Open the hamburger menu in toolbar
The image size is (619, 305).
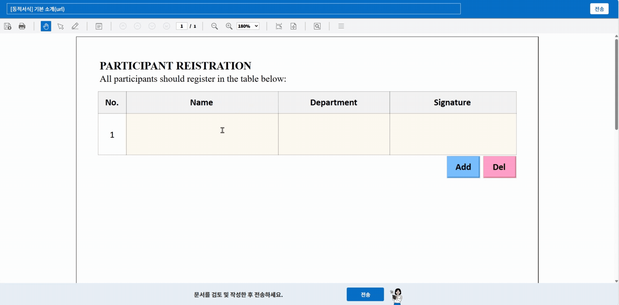341,26
